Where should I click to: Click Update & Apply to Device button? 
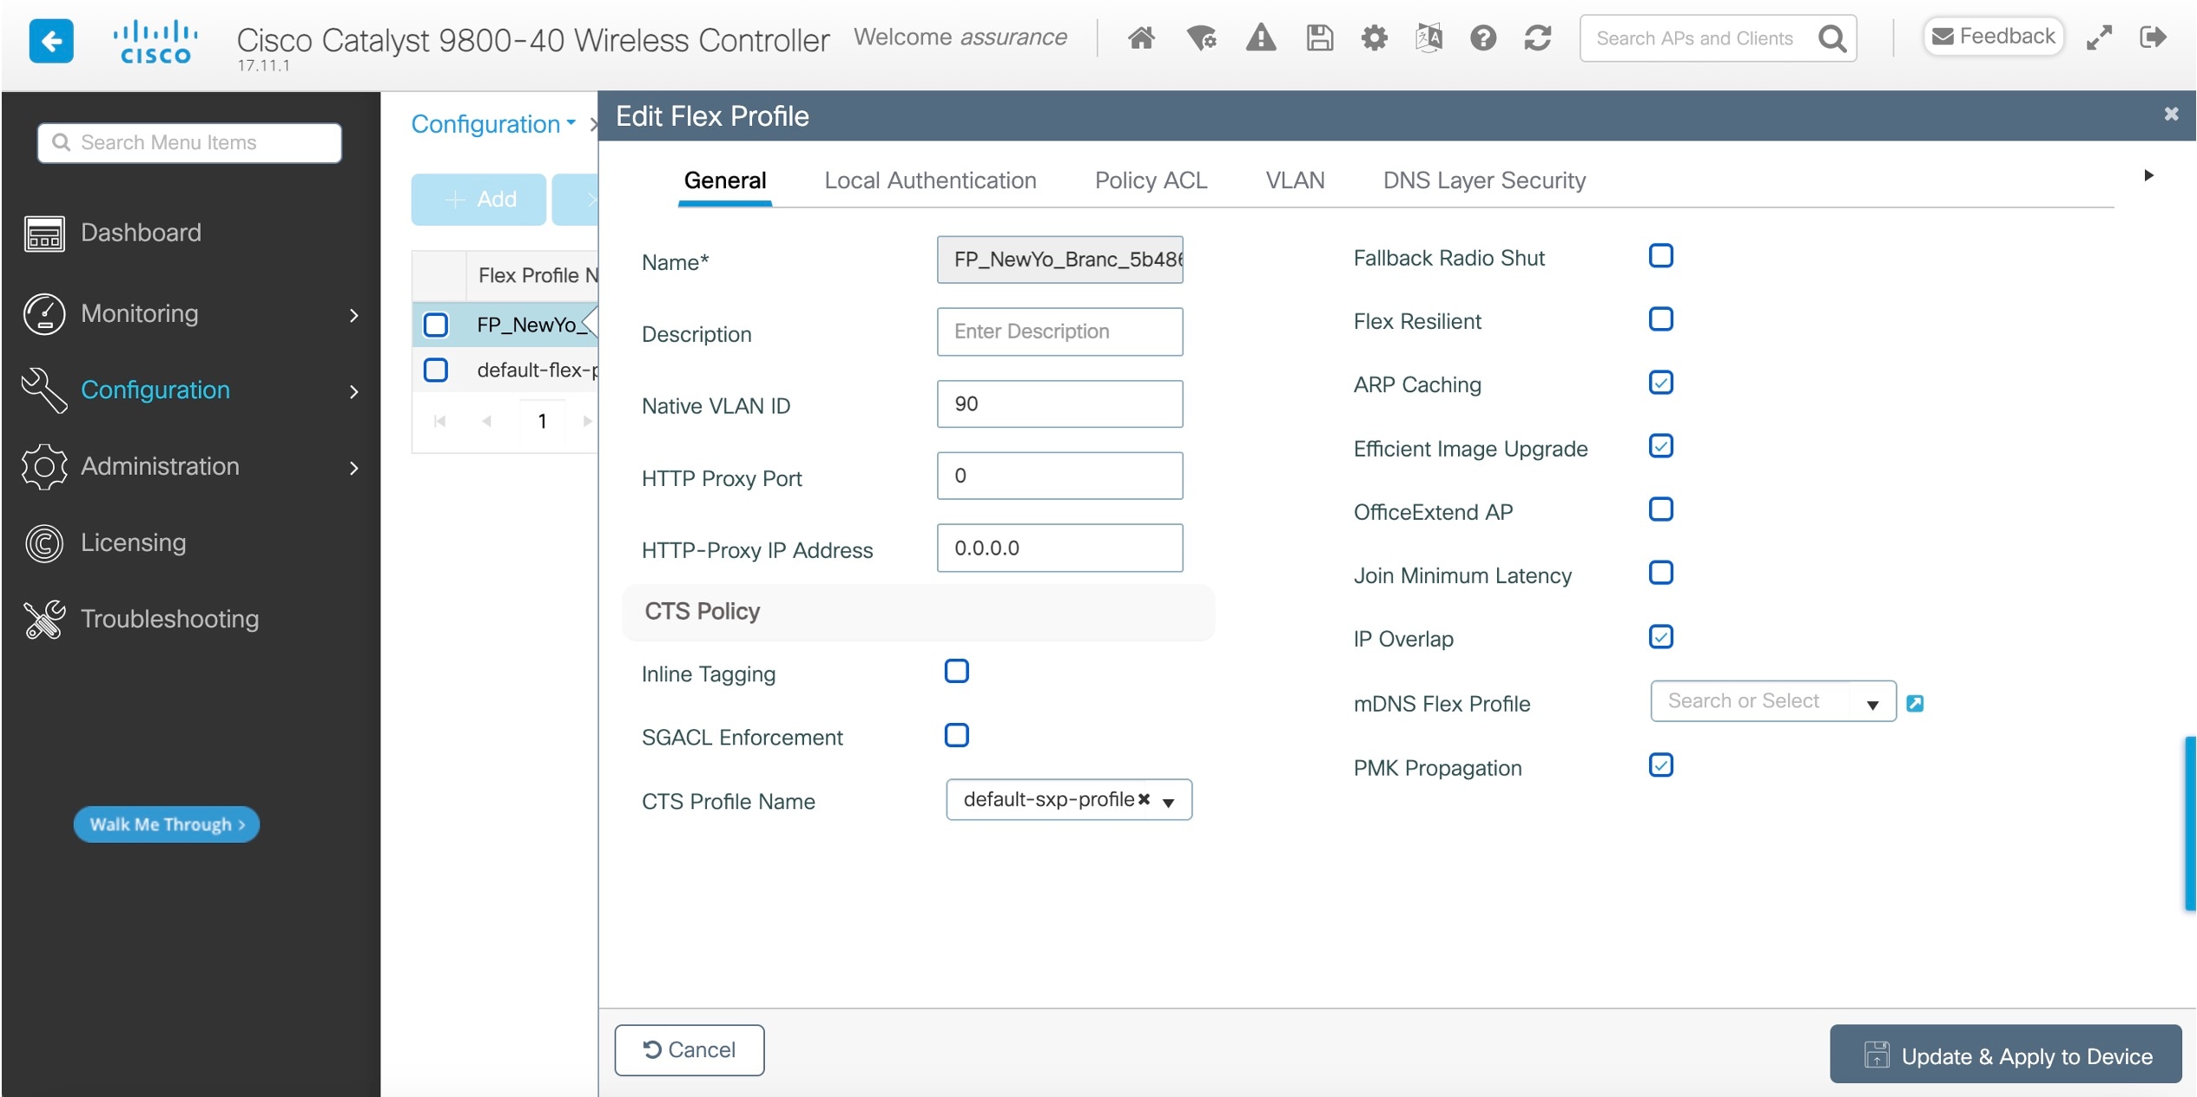(2005, 1055)
